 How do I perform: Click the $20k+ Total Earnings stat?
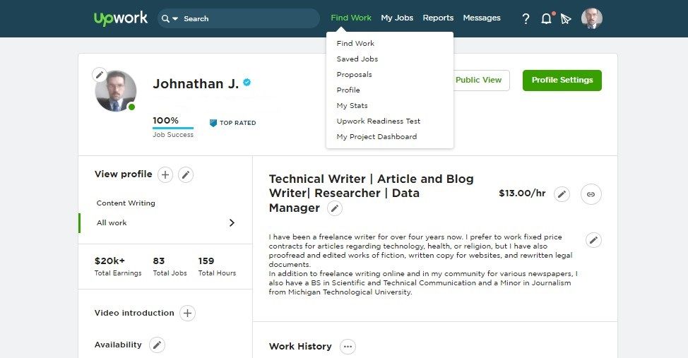pos(118,266)
